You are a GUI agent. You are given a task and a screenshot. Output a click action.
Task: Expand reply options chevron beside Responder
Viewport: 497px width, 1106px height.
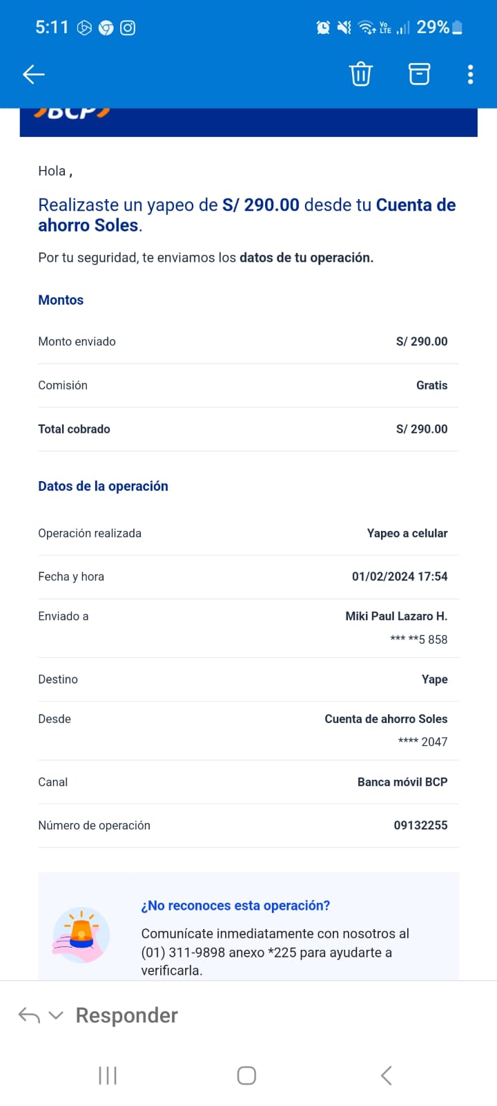(56, 1015)
